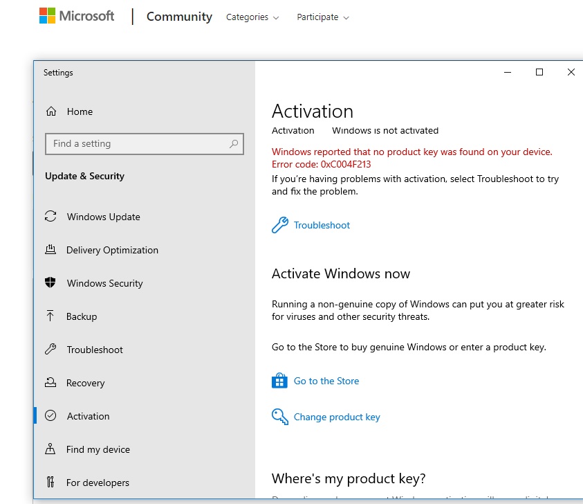Click the Update & Security heading

point(84,176)
